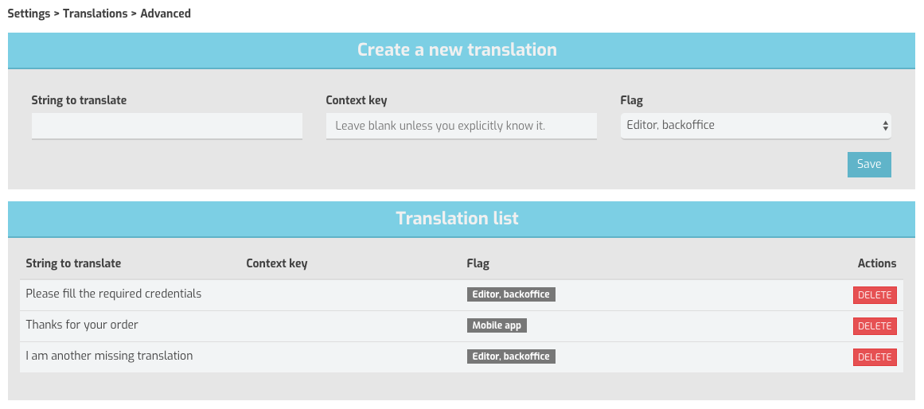This screenshot has width=924, height=409.
Task: Click the Context key column header in the list
Action: [276, 263]
